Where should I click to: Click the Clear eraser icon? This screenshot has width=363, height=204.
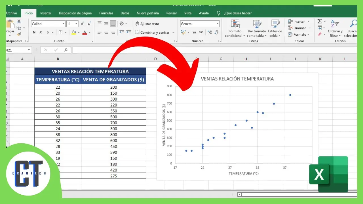320,34
